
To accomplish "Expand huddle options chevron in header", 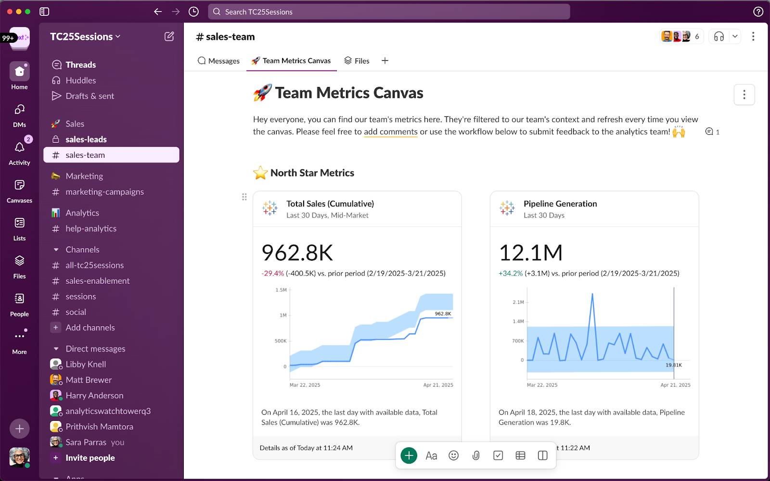I will coord(735,37).
